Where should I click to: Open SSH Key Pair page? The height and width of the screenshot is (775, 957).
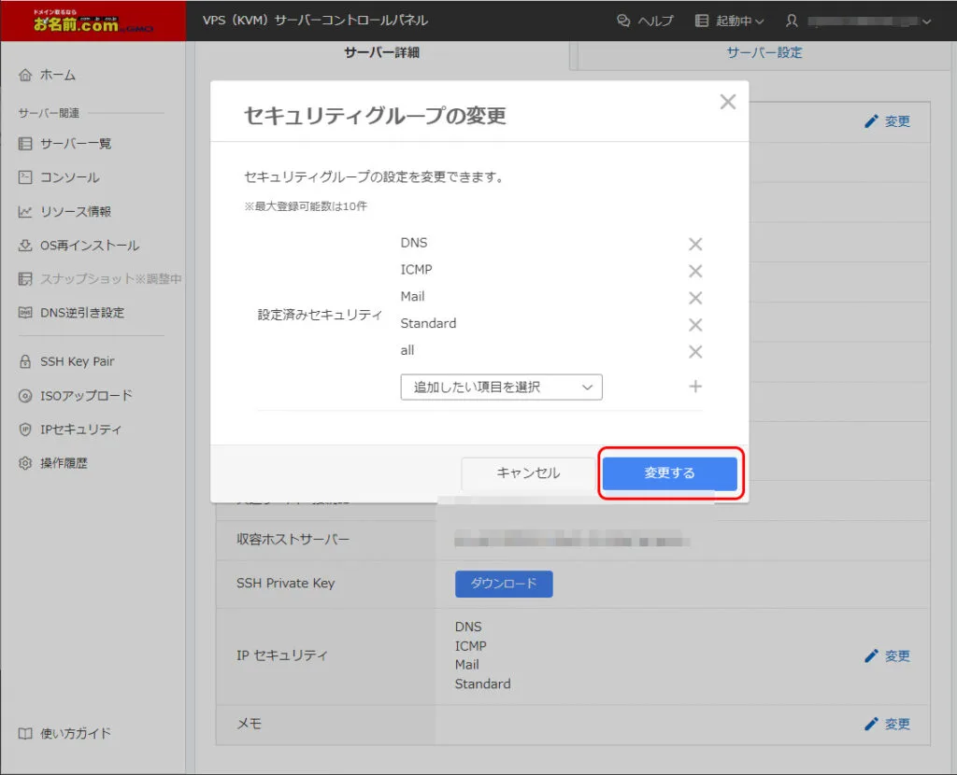point(77,361)
